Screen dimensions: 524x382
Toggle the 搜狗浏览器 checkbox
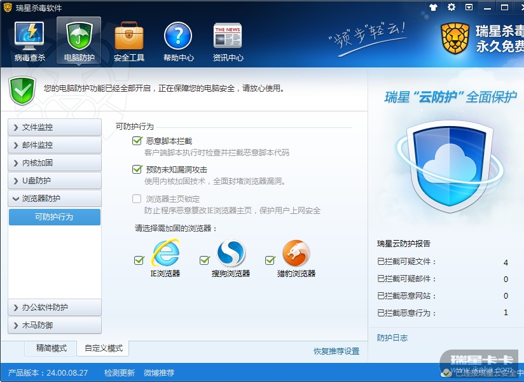point(205,260)
